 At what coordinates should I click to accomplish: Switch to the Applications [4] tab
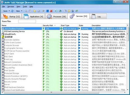click(34, 16)
